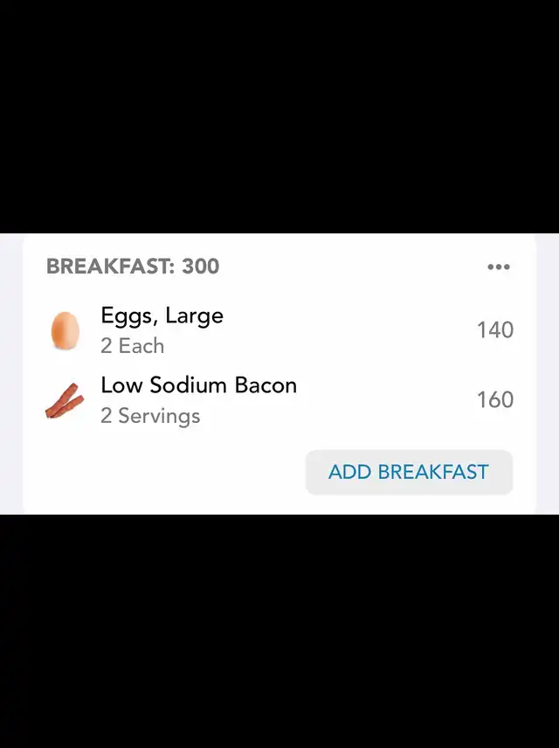
Task: Open the Eggs, Large entry title
Action: coord(162,315)
